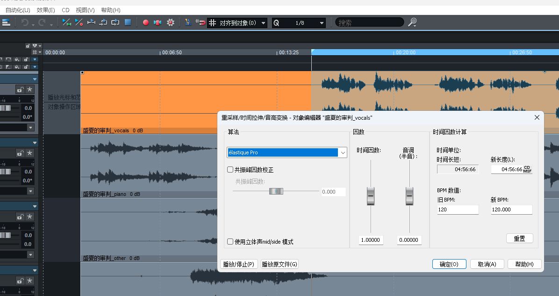The height and width of the screenshot is (296, 559).
Task: Toggle lock on the piano track
Action: 20,153
